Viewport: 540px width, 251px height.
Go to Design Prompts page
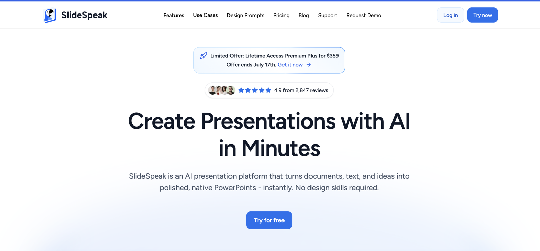[246, 15]
